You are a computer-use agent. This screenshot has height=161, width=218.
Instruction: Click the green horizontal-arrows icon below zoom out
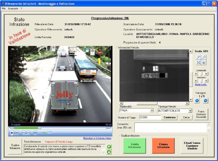(x=204, y=63)
